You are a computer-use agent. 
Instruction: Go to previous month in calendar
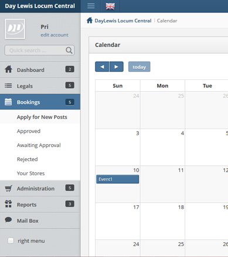(102, 66)
